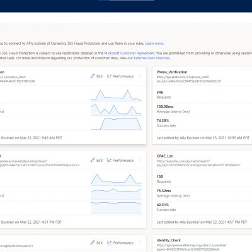Click the last edited Mar 23, 2021 12:05 AM text
The width and height of the screenshot is (252, 252).
[x=203, y=138]
